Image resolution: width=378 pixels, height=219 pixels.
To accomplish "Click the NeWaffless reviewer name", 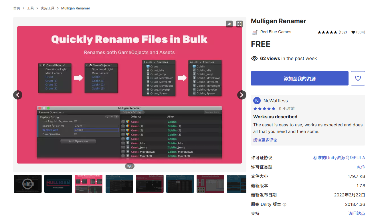I will pos(276,101).
